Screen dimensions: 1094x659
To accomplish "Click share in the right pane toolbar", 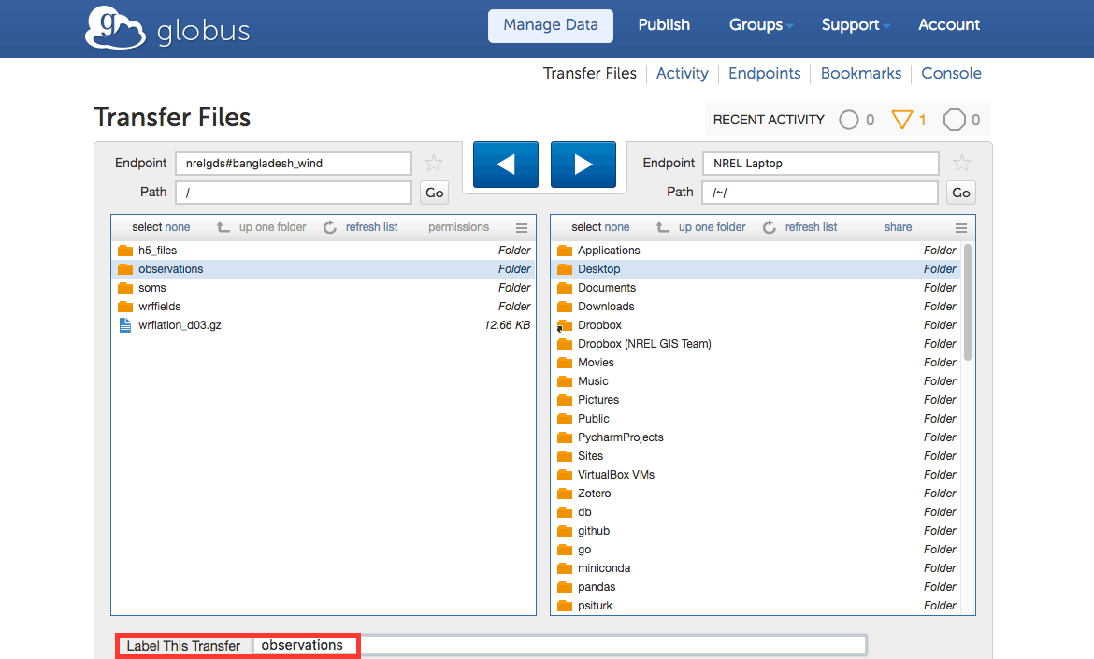I will tap(898, 227).
